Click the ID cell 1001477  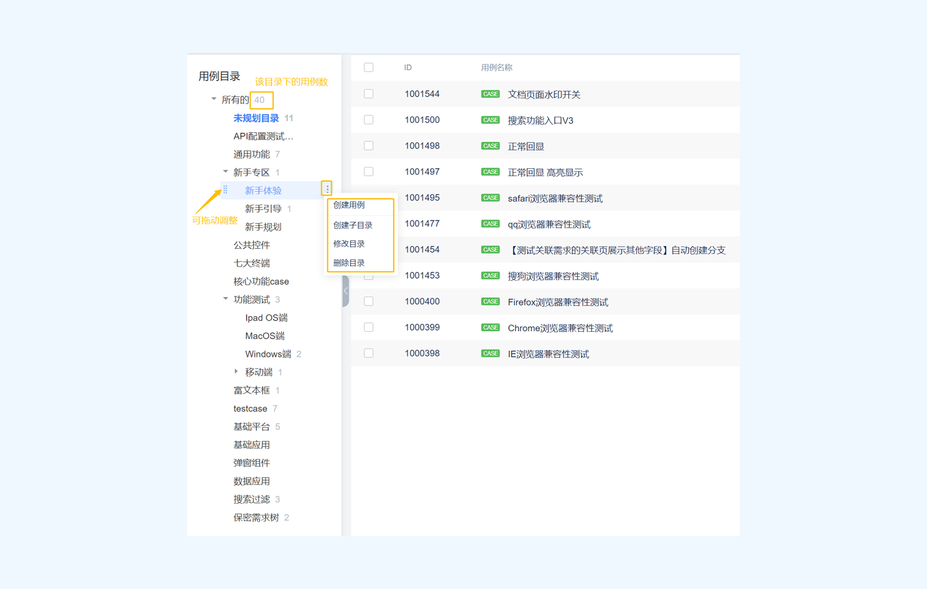tap(422, 224)
